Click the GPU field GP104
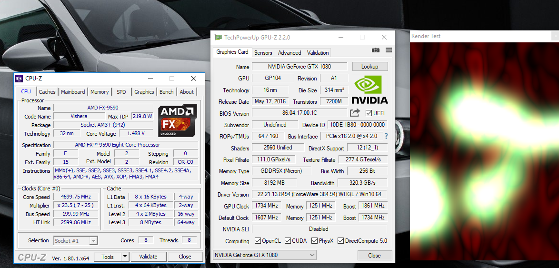Screen dimensions: 559x268 [x=273, y=79]
